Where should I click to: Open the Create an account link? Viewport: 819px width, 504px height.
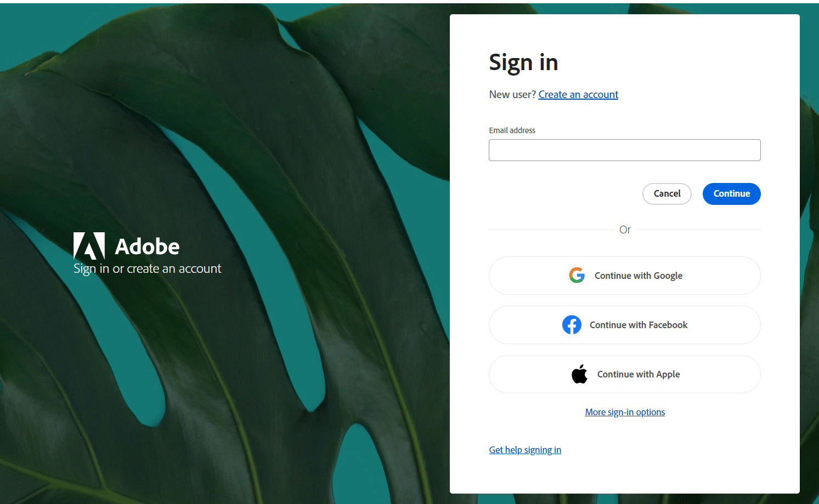tap(578, 94)
